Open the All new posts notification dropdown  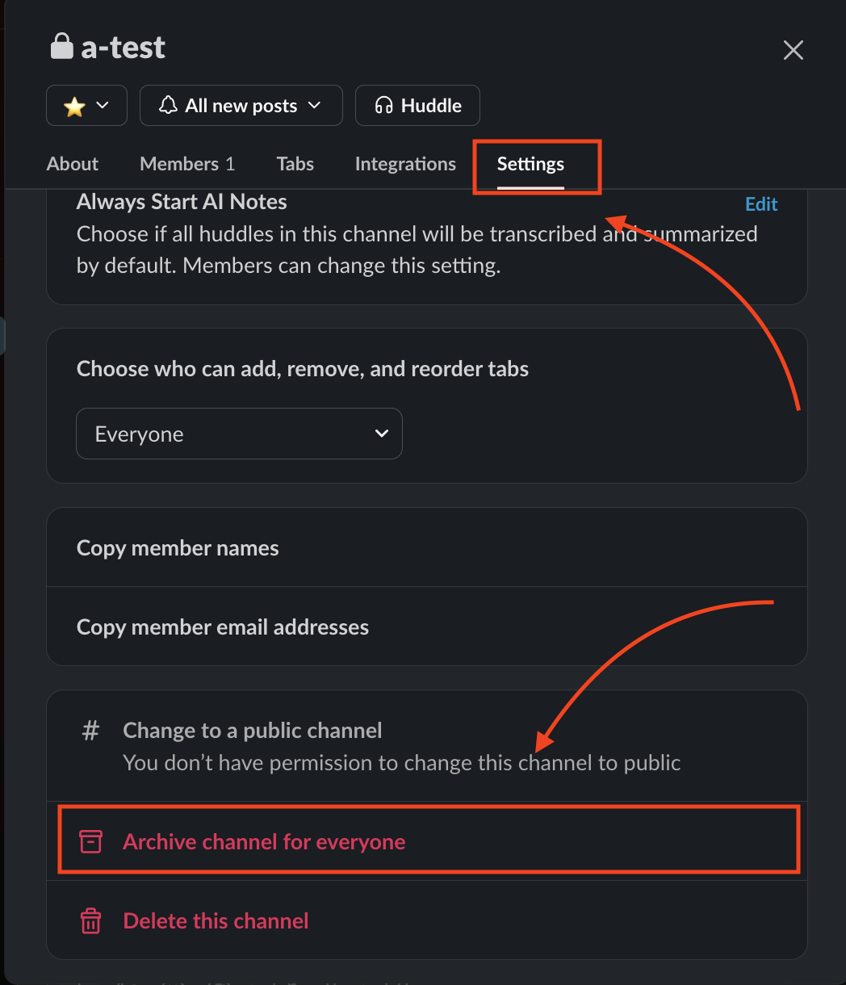tap(241, 106)
